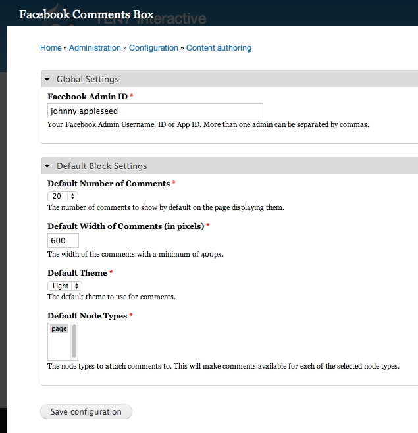Screen dimensions: 418x433
Task: Collapse the Global Settings triangle arrow
Action: click(47, 80)
